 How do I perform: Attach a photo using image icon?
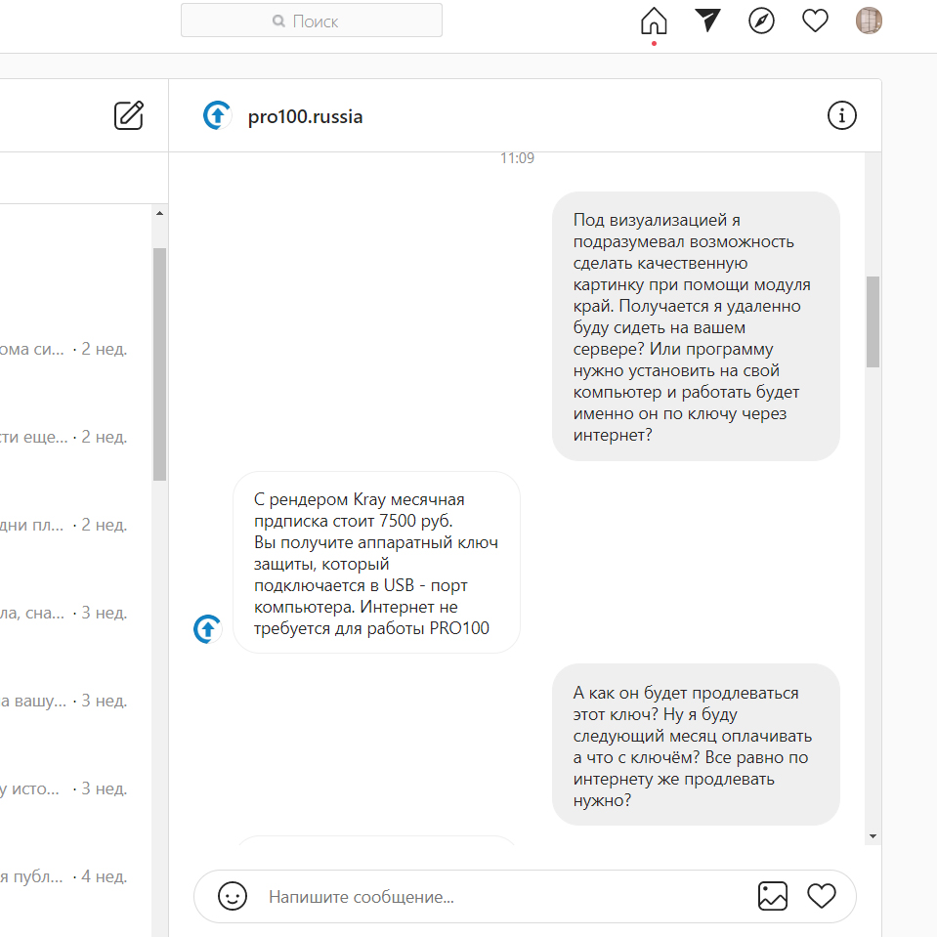772,896
